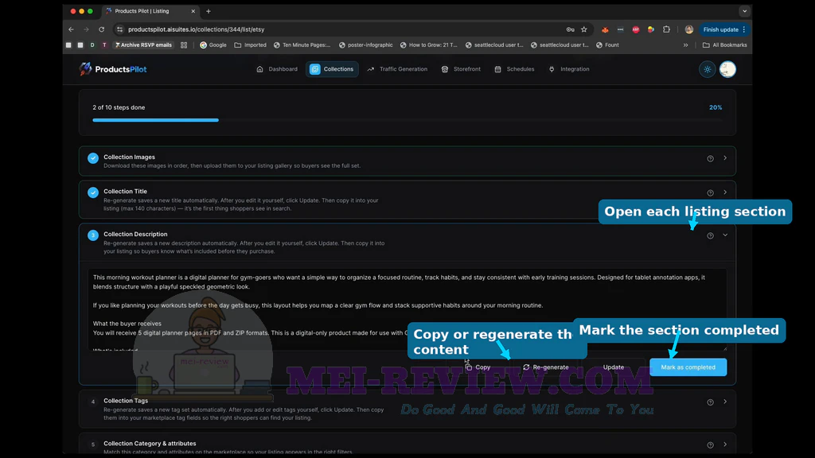Open help icon for Collection Description
This screenshot has width=815, height=458.
710,235
